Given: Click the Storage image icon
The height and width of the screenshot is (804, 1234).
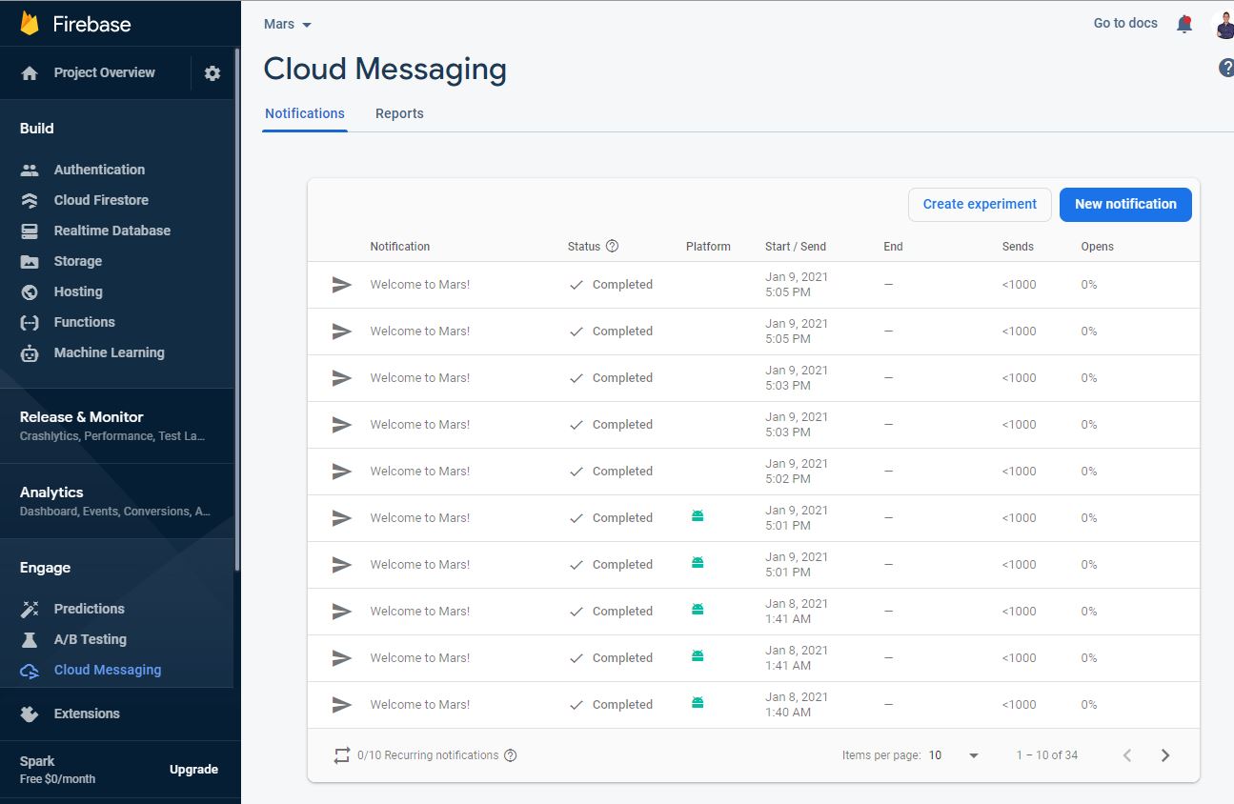Looking at the screenshot, I should [x=30, y=262].
